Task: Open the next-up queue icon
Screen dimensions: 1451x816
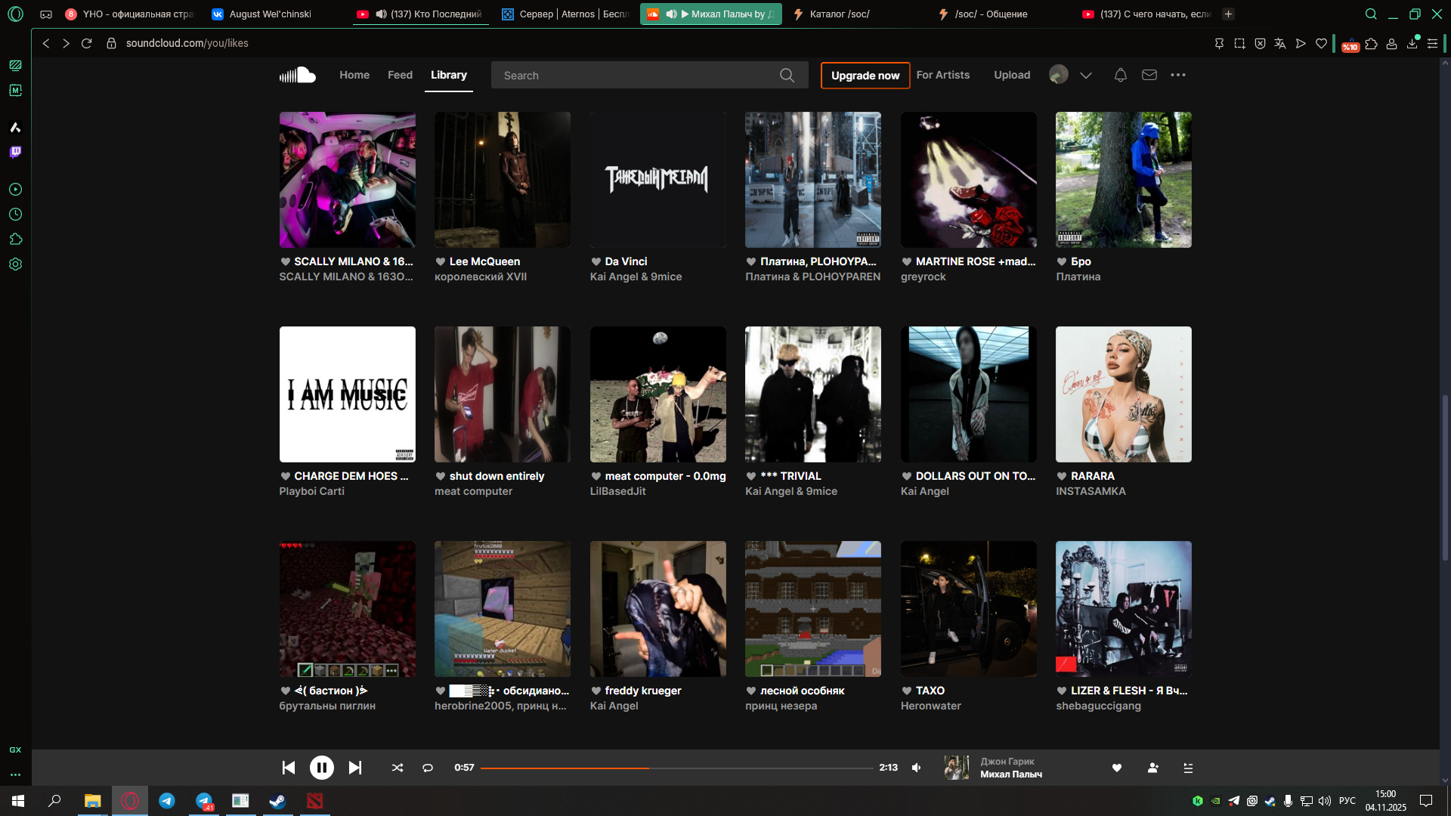Action: coord(1188,768)
